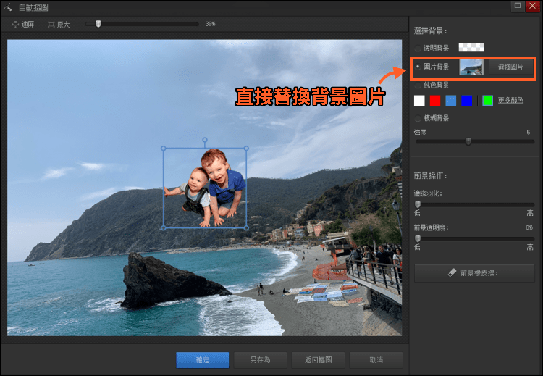543x376 pixels.
Task: Pick the green color swatch
Action: pyautogui.click(x=487, y=101)
